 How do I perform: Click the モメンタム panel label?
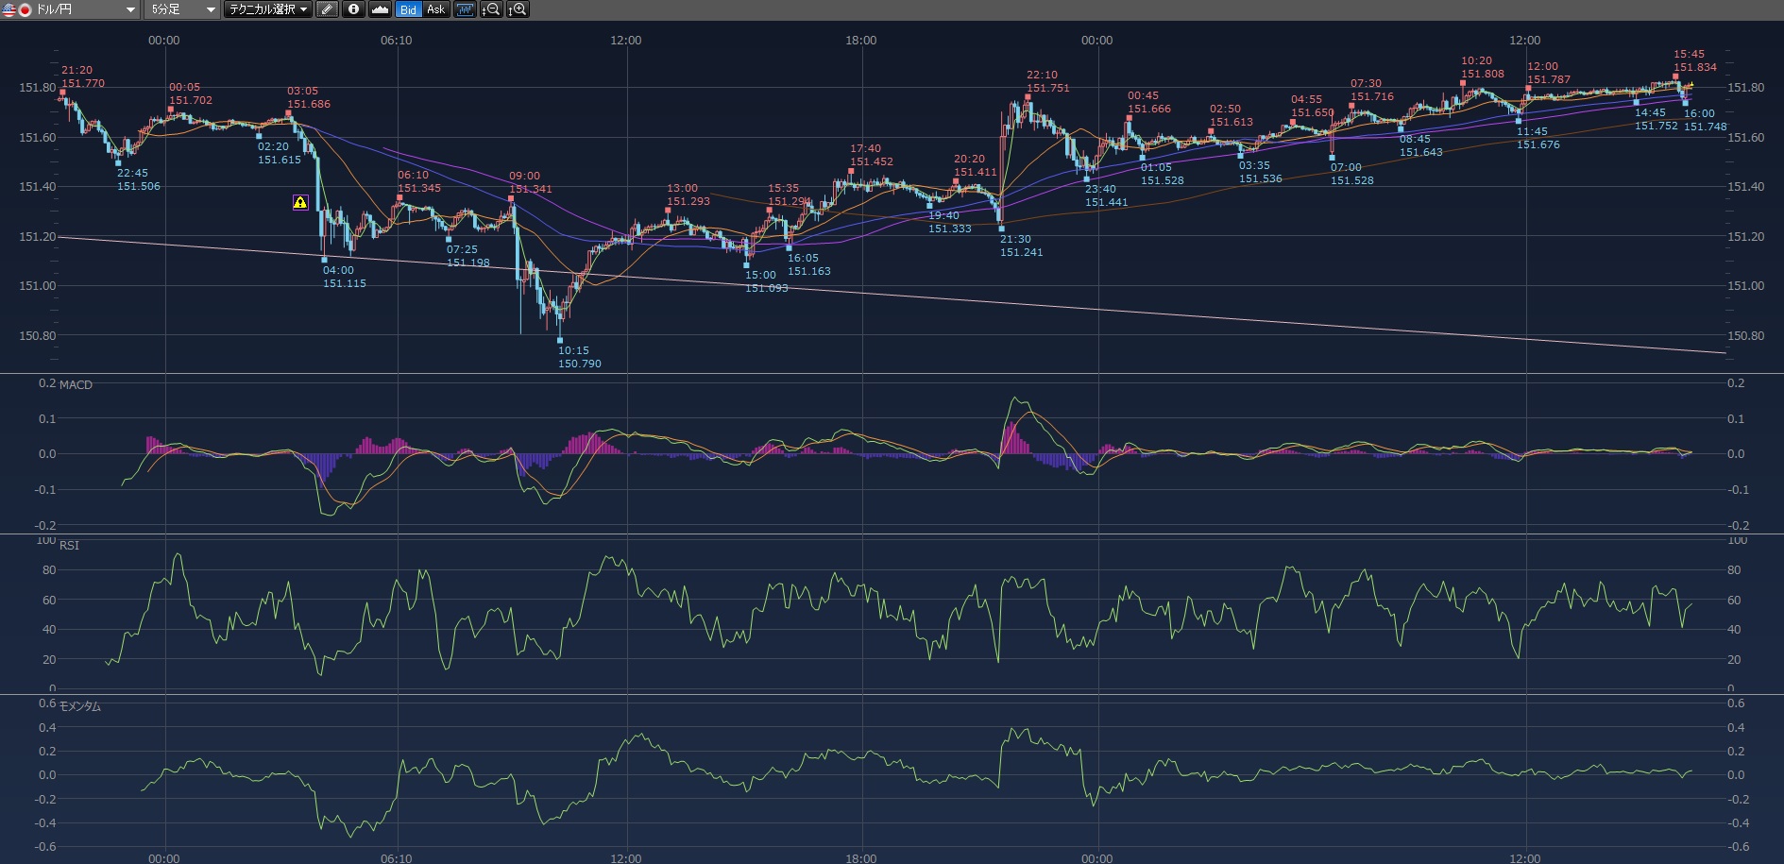(80, 706)
